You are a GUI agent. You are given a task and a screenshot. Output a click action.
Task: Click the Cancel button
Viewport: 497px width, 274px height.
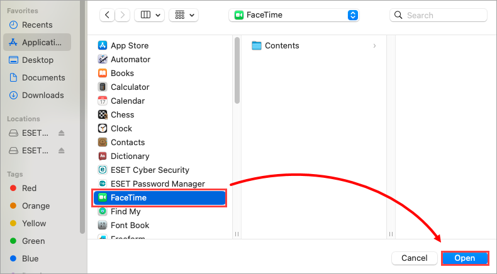tap(415, 258)
